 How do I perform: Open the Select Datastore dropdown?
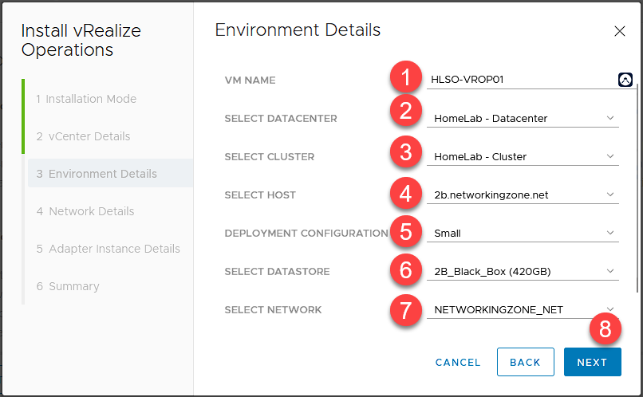[x=523, y=272]
